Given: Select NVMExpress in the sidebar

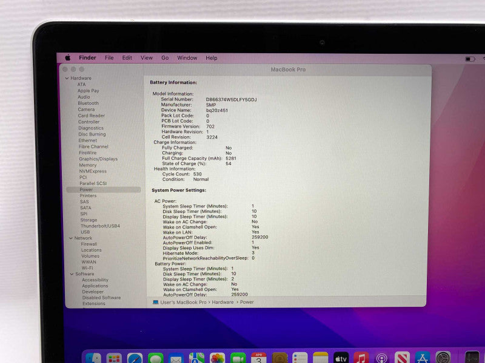Looking at the screenshot, I should tap(93, 171).
